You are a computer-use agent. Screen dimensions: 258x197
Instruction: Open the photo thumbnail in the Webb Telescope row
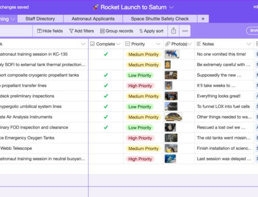point(171,148)
